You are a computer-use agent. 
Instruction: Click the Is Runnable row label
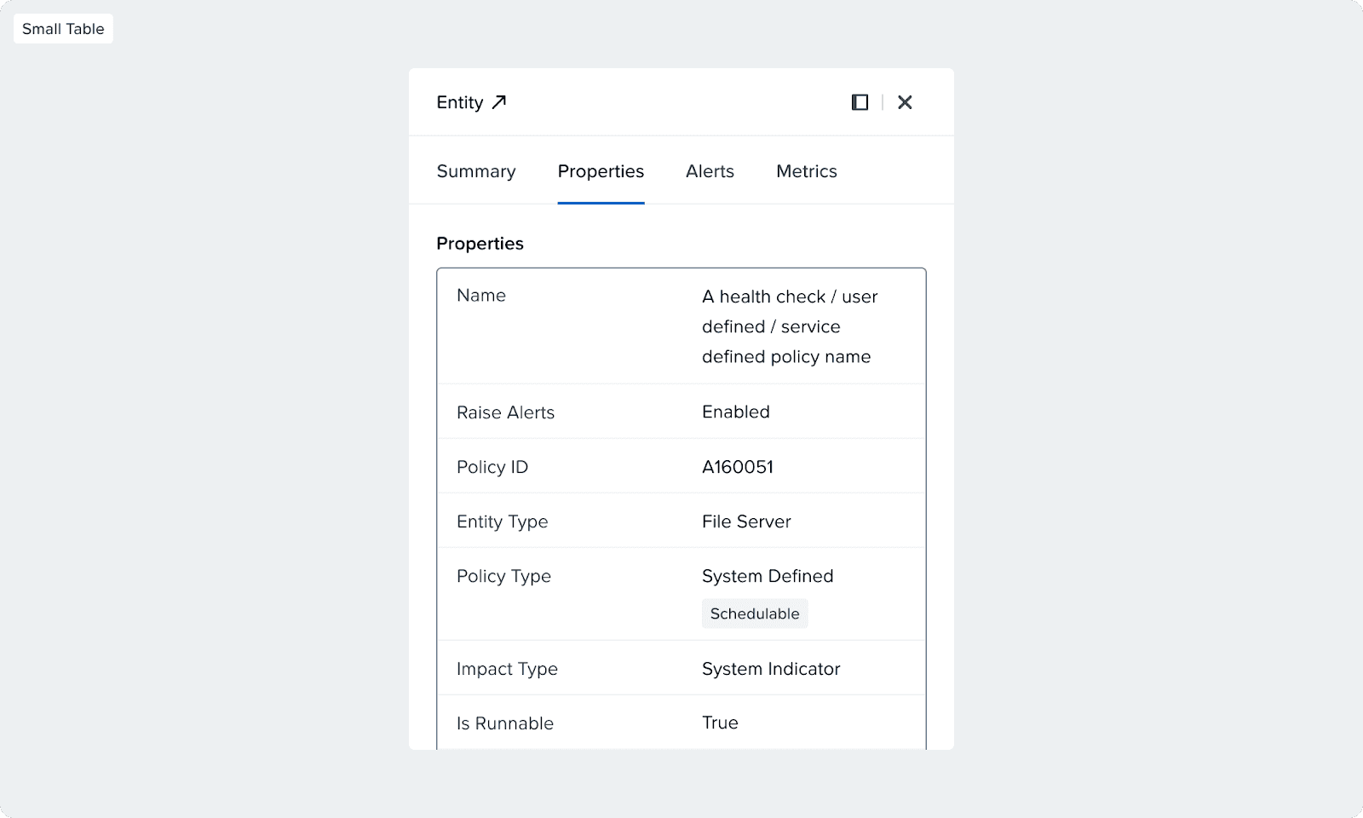(504, 723)
